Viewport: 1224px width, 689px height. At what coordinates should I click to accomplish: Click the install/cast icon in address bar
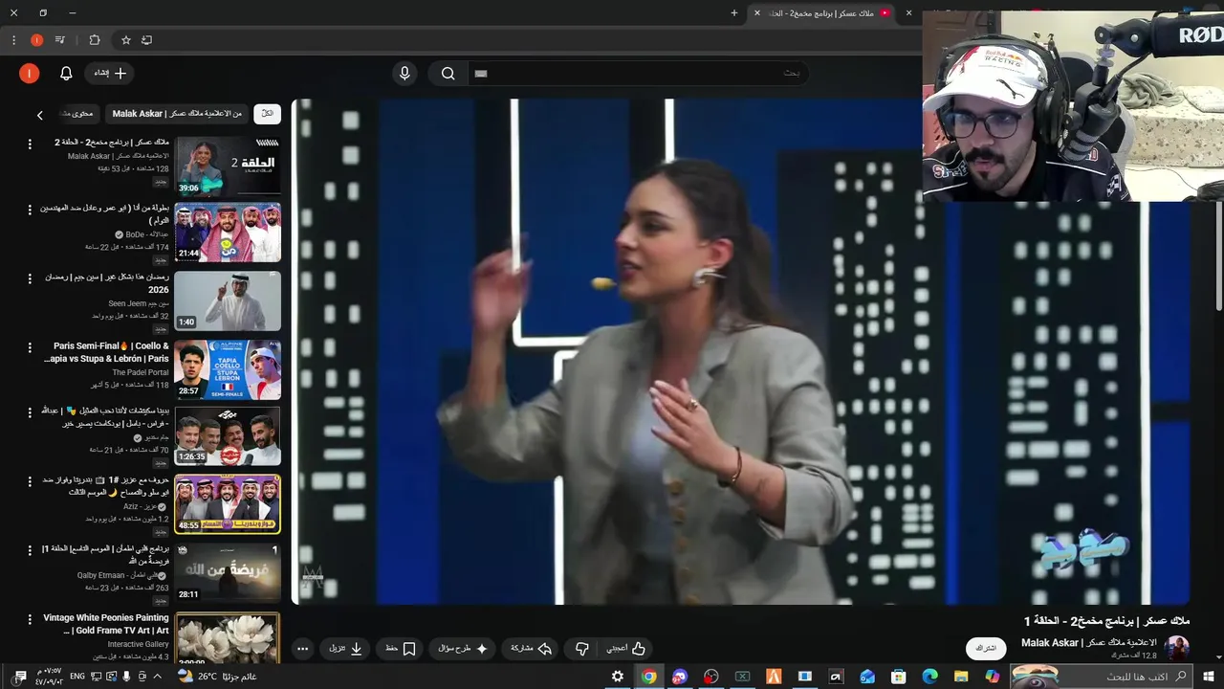pos(146,40)
